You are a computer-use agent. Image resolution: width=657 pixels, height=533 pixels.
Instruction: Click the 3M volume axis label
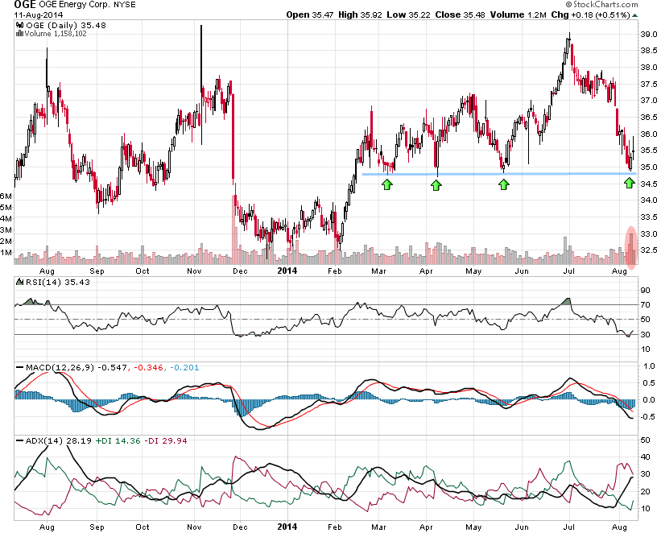[6, 229]
